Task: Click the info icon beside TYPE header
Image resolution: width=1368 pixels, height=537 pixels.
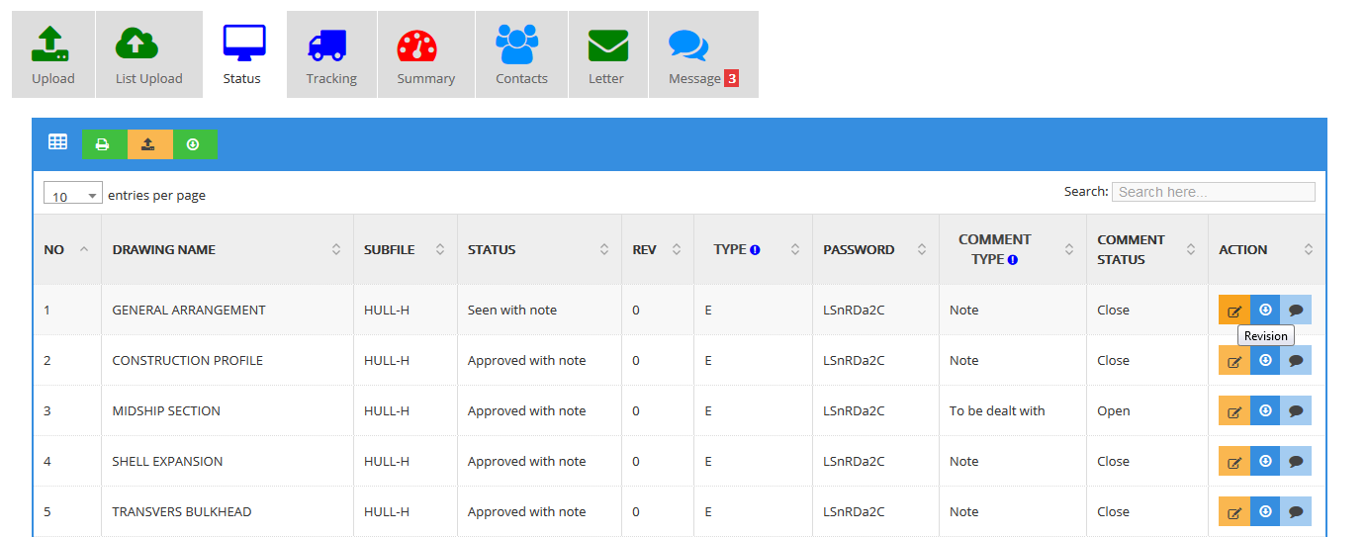Action: pyautogui.click(x=755, y=250)
